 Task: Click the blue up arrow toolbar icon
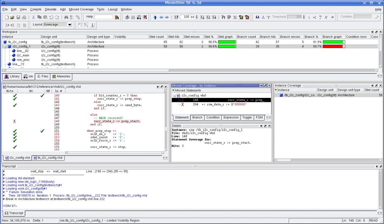[155, 17]
